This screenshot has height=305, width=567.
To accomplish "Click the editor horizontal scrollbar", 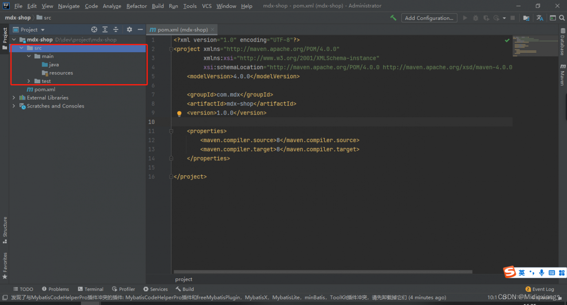I will 323,272.
